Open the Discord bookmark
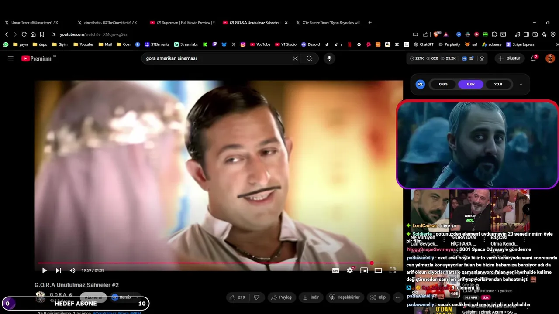559x314 pixels. (x=311, y=44)
